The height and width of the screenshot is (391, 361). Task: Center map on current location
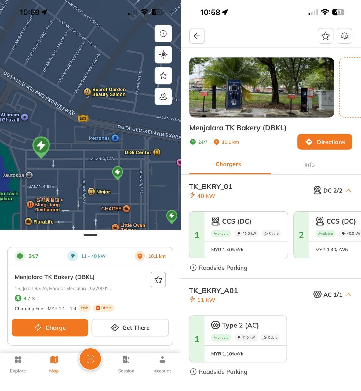tap(163, 55)
